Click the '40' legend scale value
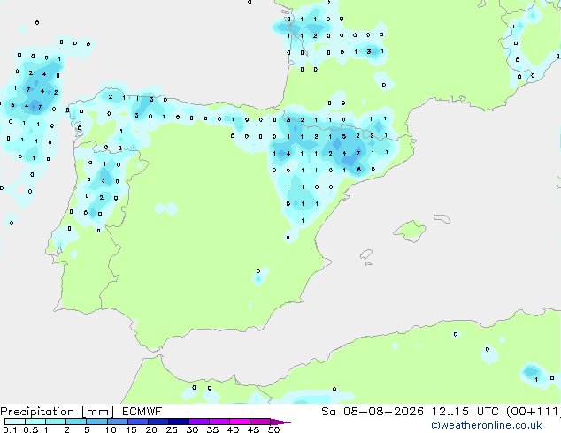Image resolution: width=561 pixels, height=433 pixels. [x=233, y=429]
